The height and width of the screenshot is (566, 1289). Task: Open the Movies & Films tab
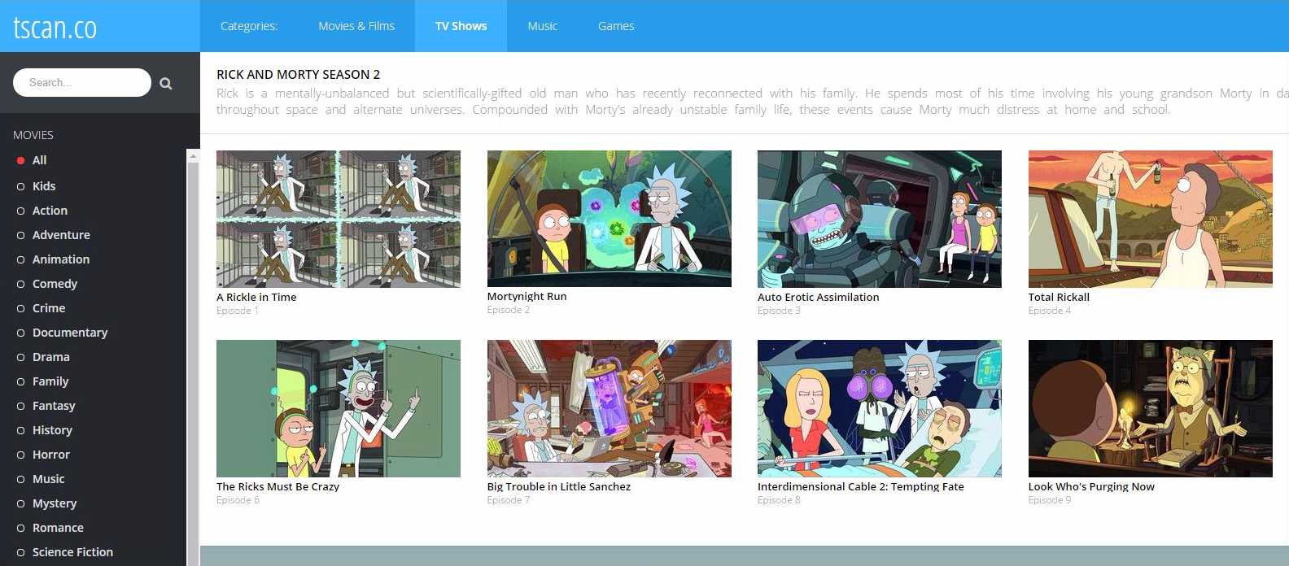point(356,26)
